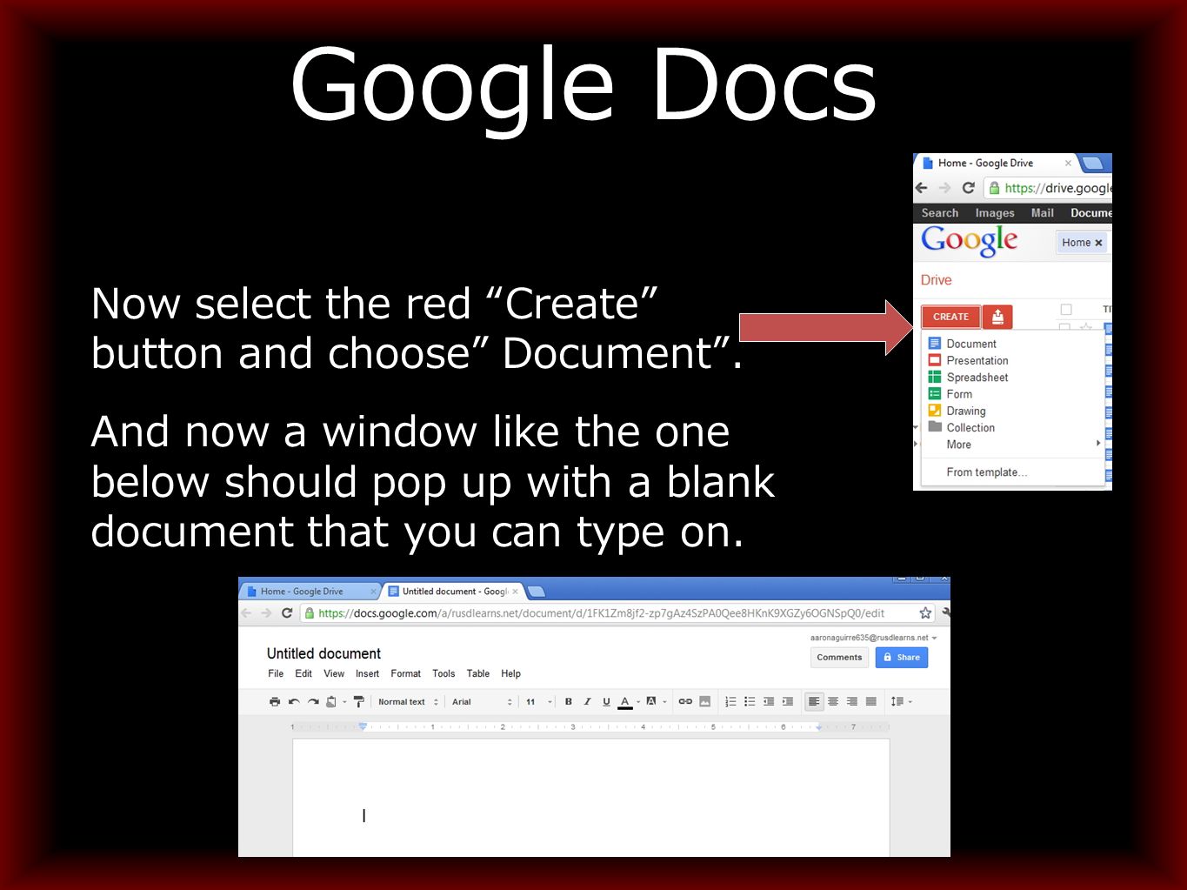Apply bulleted list formatting

[x=750, y=701]
